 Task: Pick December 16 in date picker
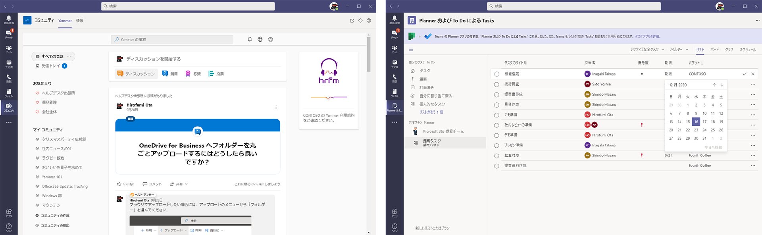pyautogui.click(x=696, y=122)
